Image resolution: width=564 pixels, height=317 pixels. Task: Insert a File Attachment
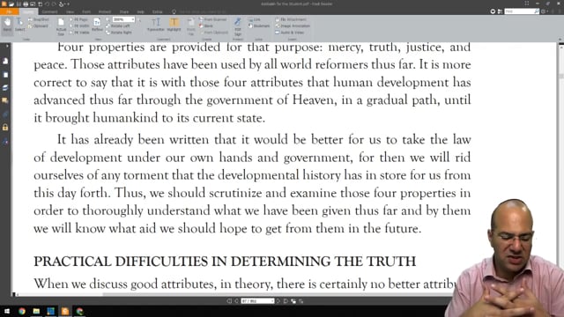291,19
